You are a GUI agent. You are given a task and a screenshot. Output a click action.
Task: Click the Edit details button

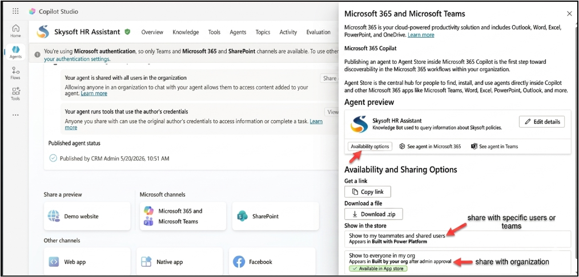[x=542, y=121]
